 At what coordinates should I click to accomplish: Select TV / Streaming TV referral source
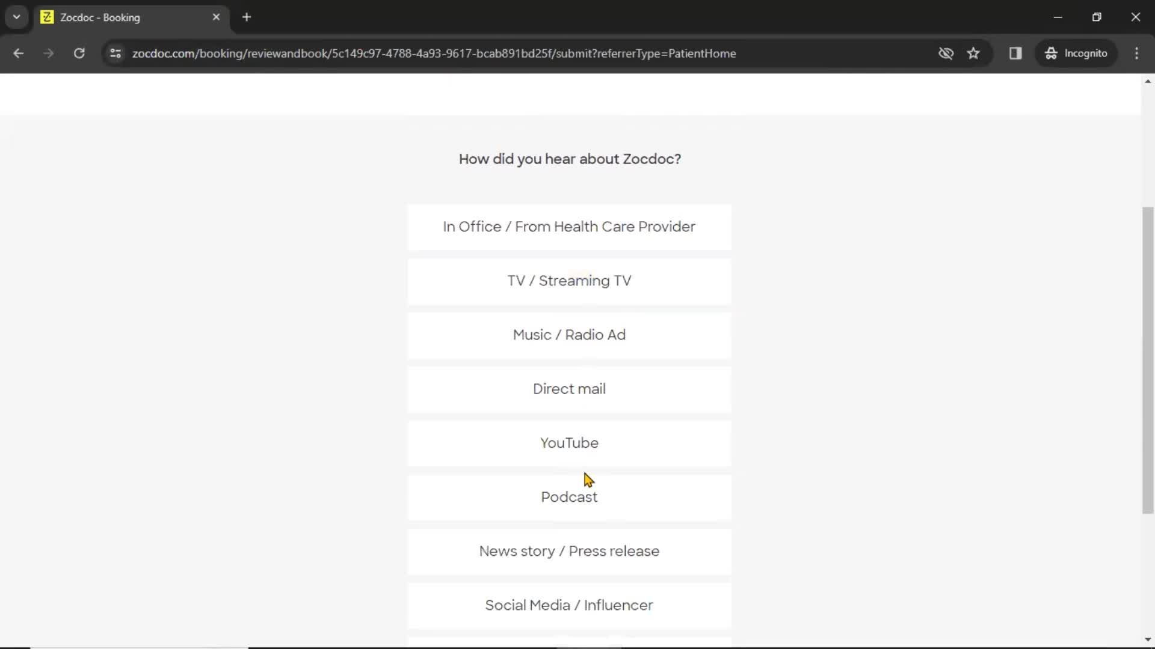point(570,281)
